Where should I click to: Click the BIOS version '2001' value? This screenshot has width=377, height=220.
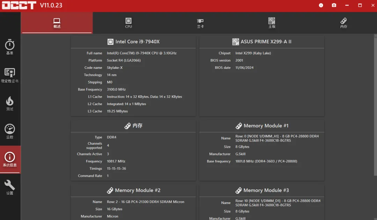239,60
